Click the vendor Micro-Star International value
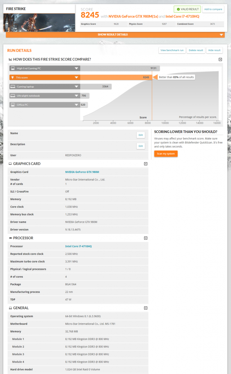This screenshot has width=231, height=374. (x=85, y=180)
